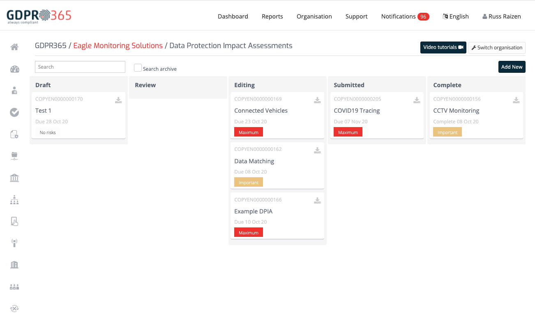Click Complete 08 Oct 20 date
Viewport: 535px width, 322px height.
tap(456, 122)
